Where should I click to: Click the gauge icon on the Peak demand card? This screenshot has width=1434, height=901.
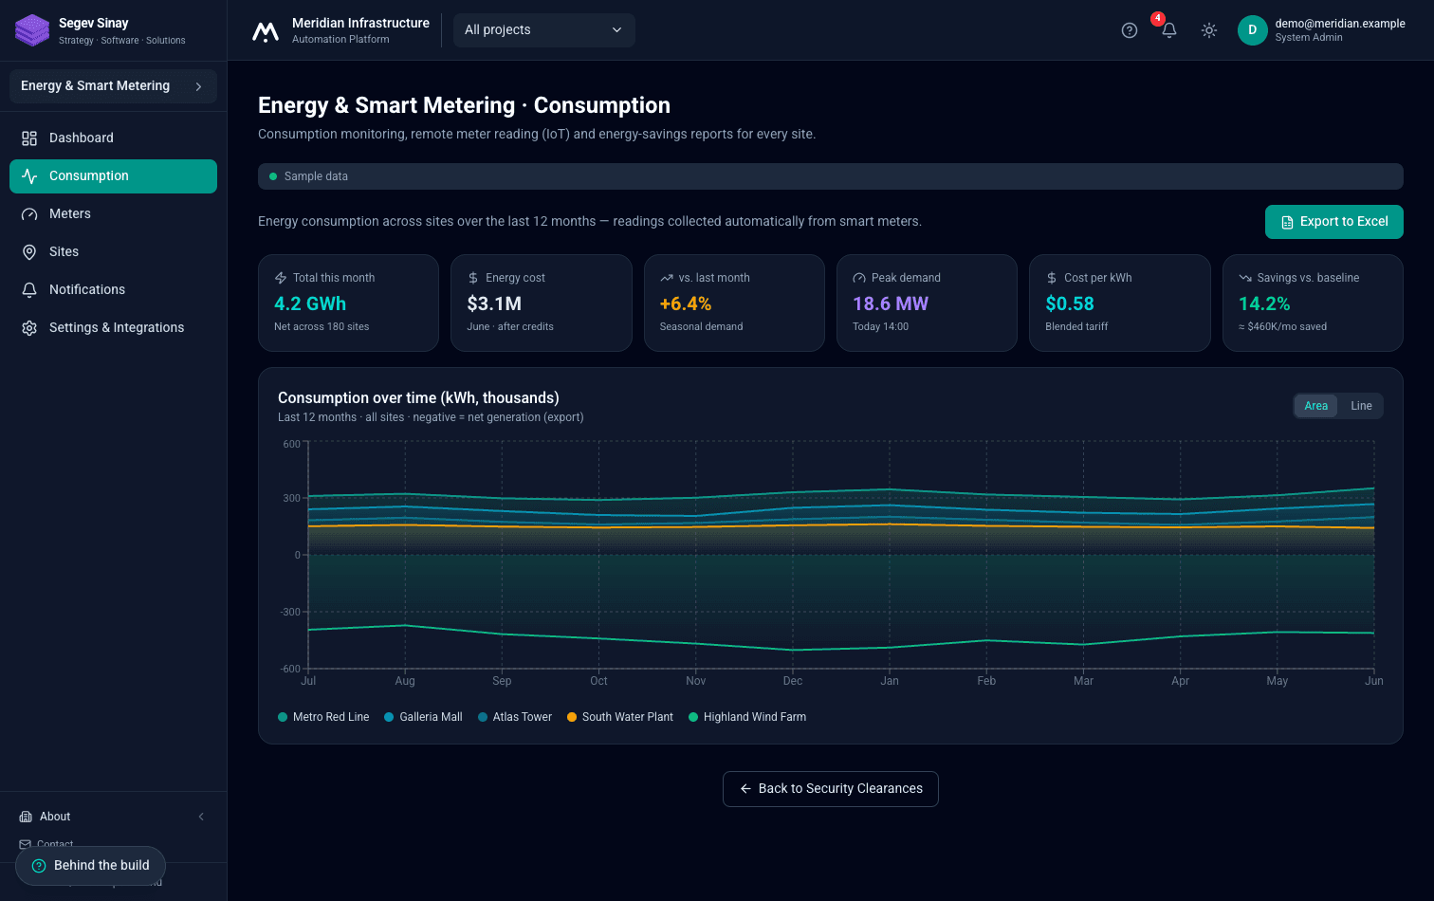(x=859, y=278)
